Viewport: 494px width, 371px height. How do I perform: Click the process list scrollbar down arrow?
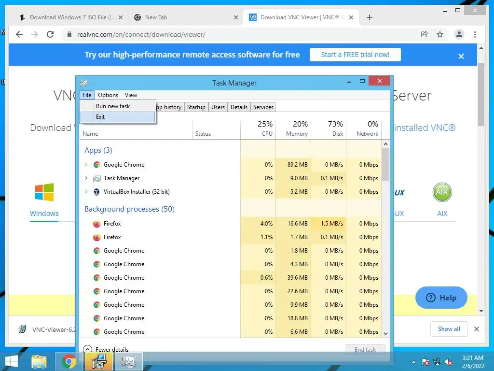pos(385,333)
